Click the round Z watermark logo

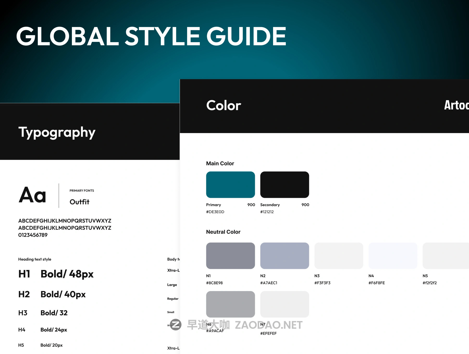(x=176, y=325)
